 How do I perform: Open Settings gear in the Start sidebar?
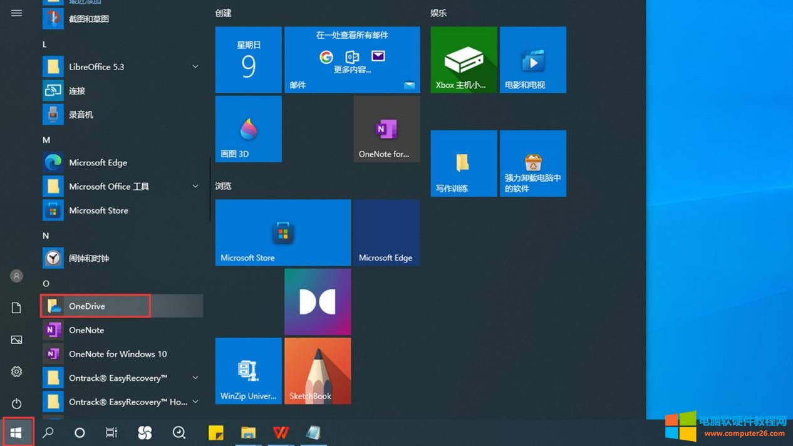16,371
